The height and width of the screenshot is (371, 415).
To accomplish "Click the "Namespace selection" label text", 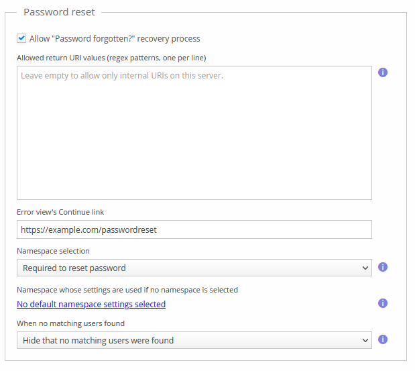I will pyautogui.click(x=53, y=251).
